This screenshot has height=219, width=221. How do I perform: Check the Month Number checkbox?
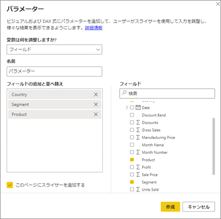click(x=132, y=152)
